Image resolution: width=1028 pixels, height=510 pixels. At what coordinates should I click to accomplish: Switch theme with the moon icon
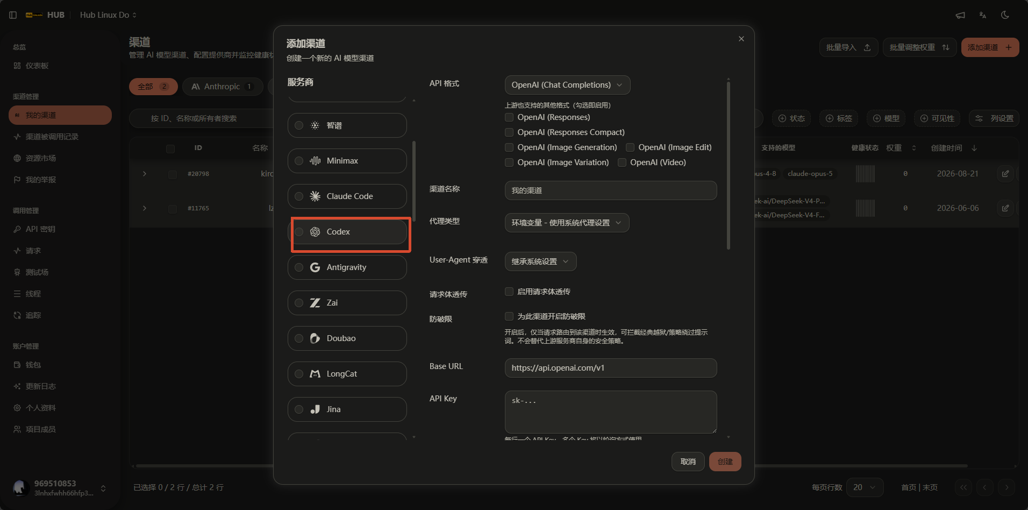(x=1005, y=15)
